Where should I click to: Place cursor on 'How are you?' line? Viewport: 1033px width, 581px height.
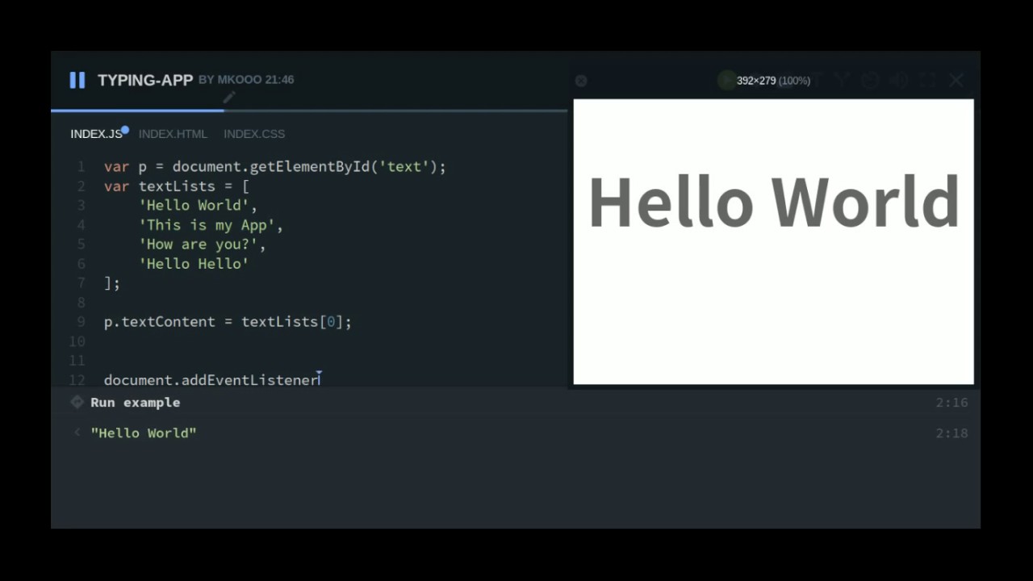click(202, 245)
